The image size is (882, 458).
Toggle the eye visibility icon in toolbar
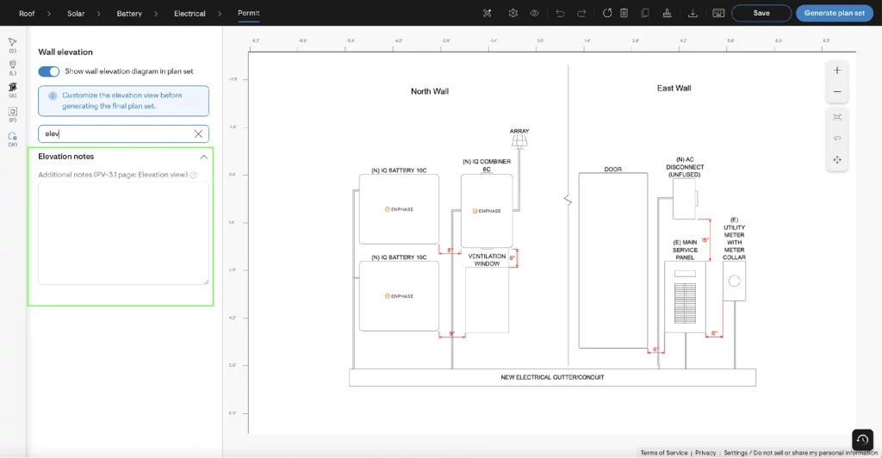click(x=535, y=13)
